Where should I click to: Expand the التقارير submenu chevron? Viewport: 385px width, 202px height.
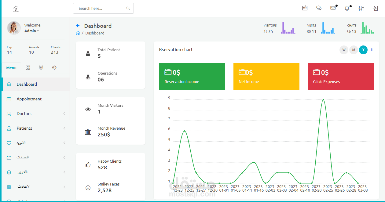pyautogui.click(x=64, y=172)
